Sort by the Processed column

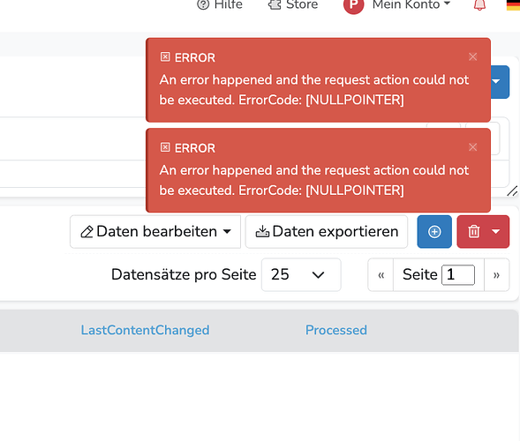(x=336, y=330)
